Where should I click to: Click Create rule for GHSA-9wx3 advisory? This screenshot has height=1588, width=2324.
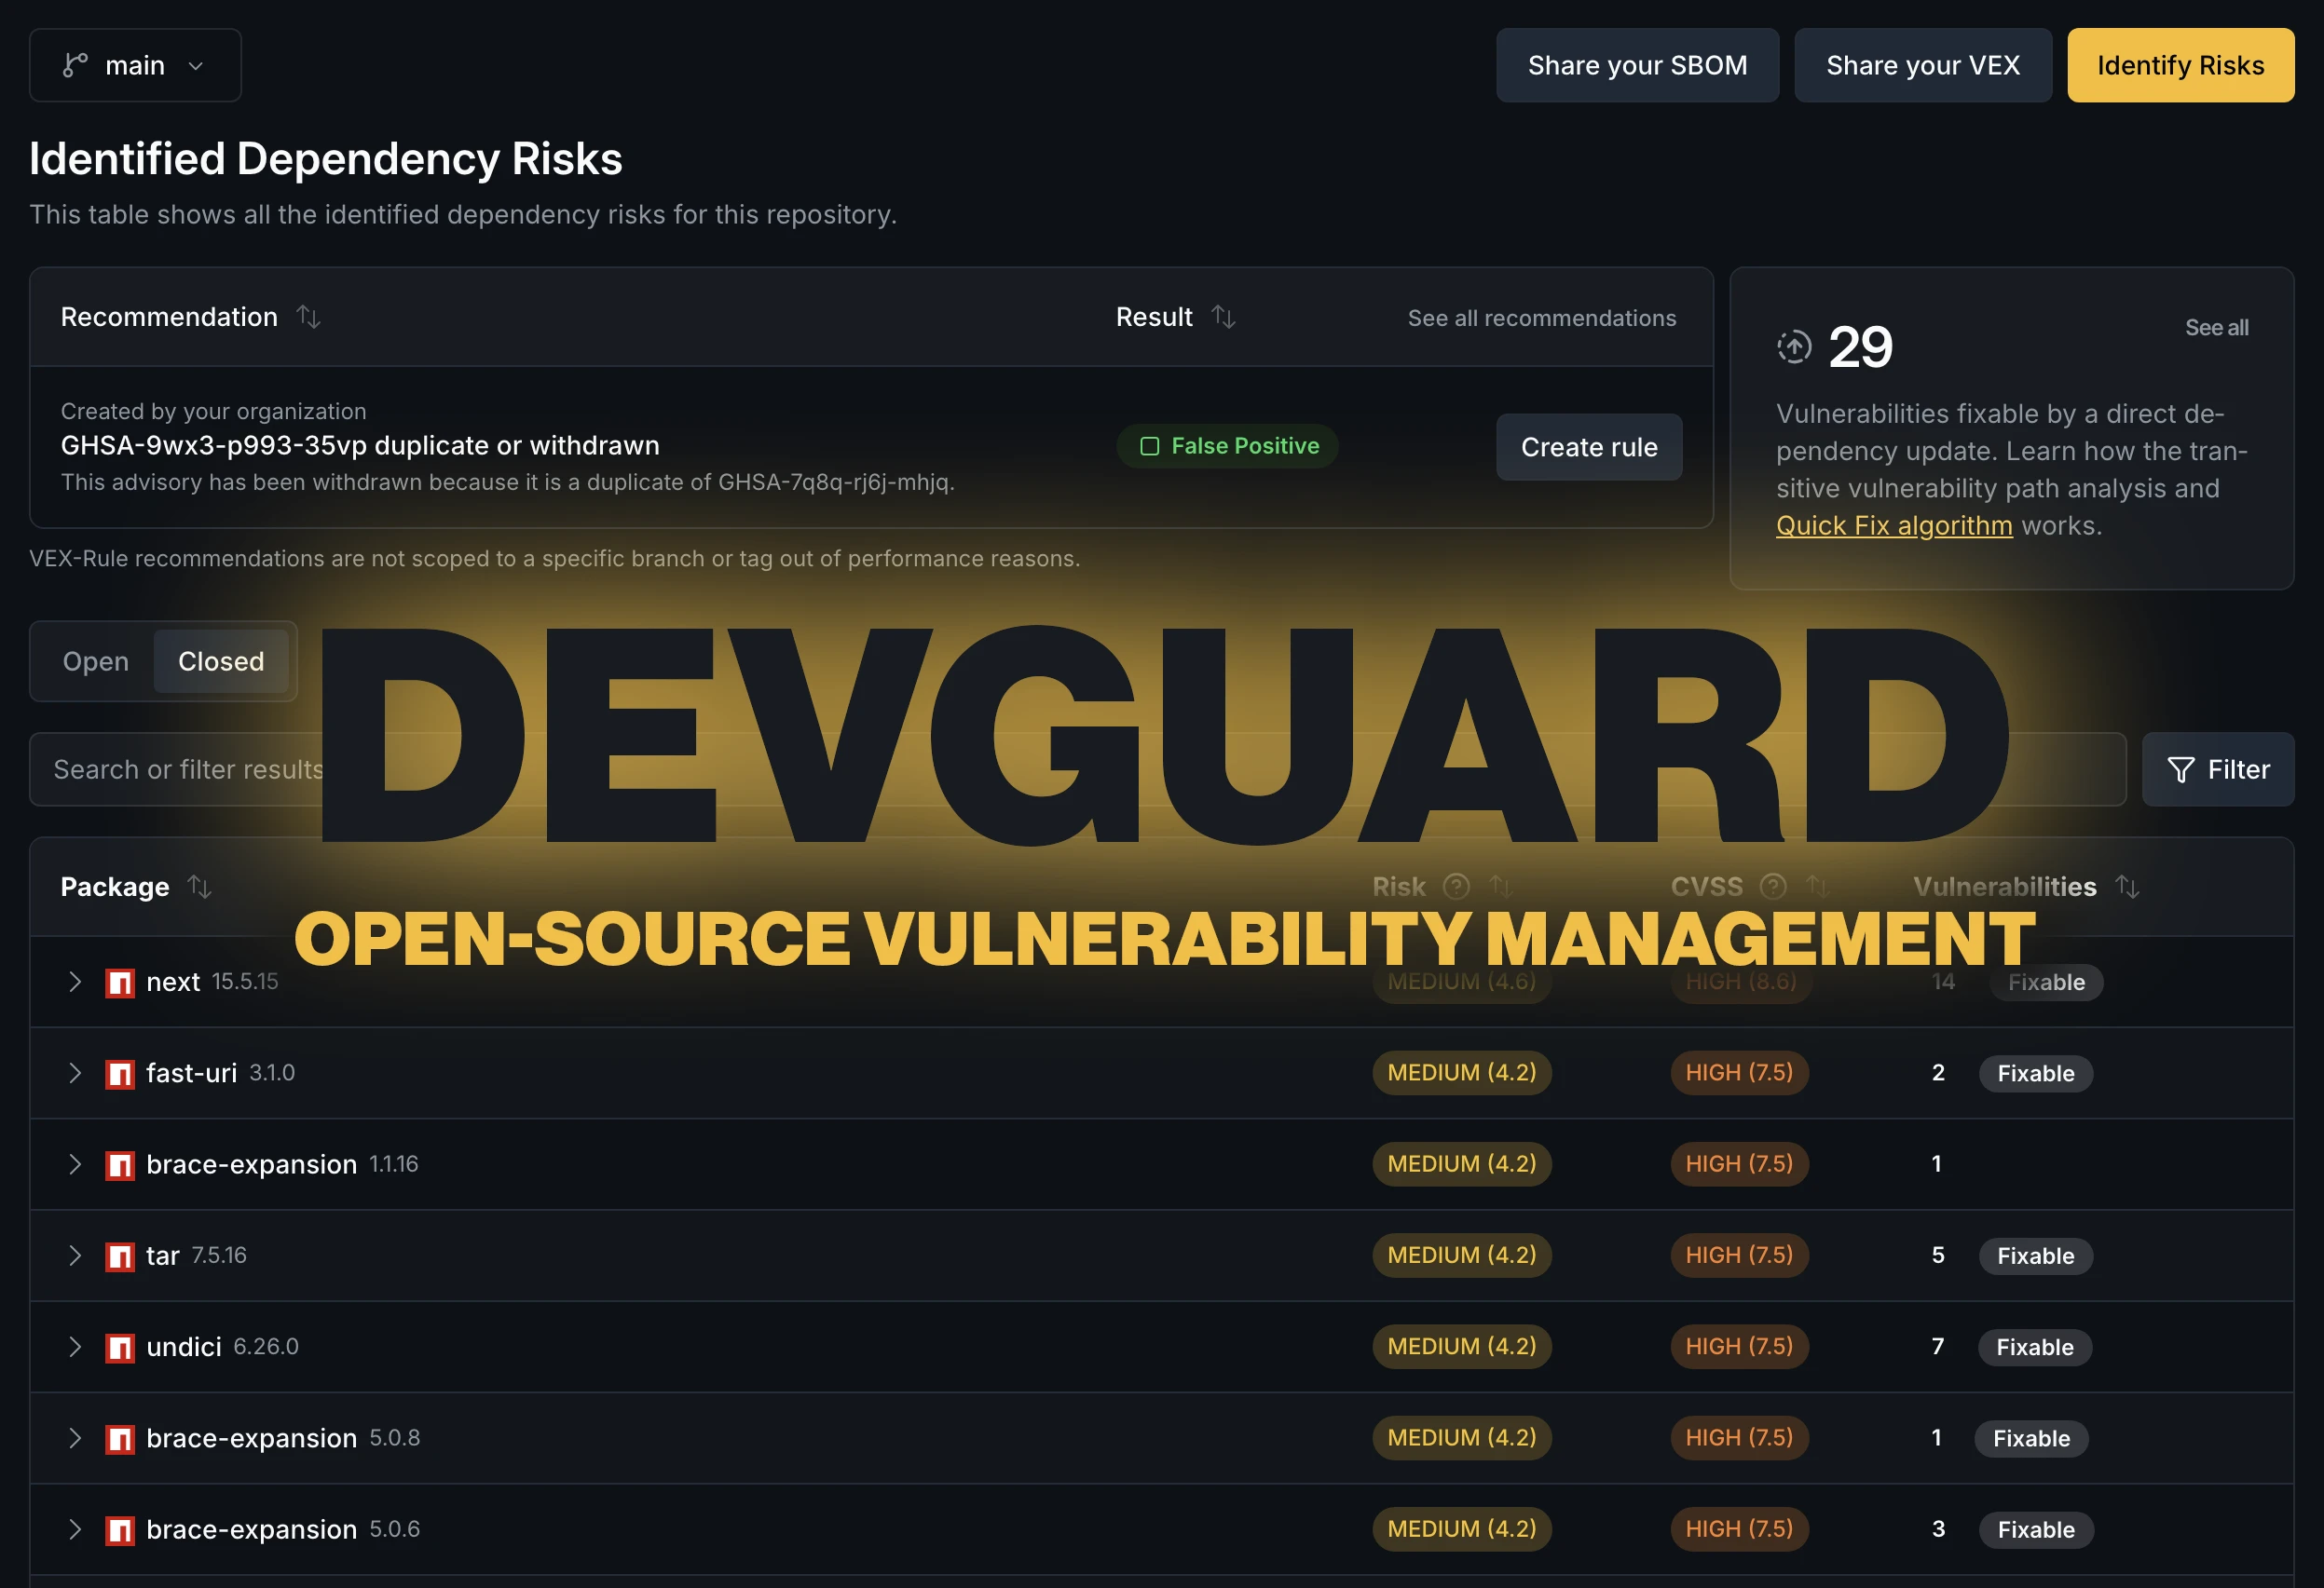[1589, 447]
